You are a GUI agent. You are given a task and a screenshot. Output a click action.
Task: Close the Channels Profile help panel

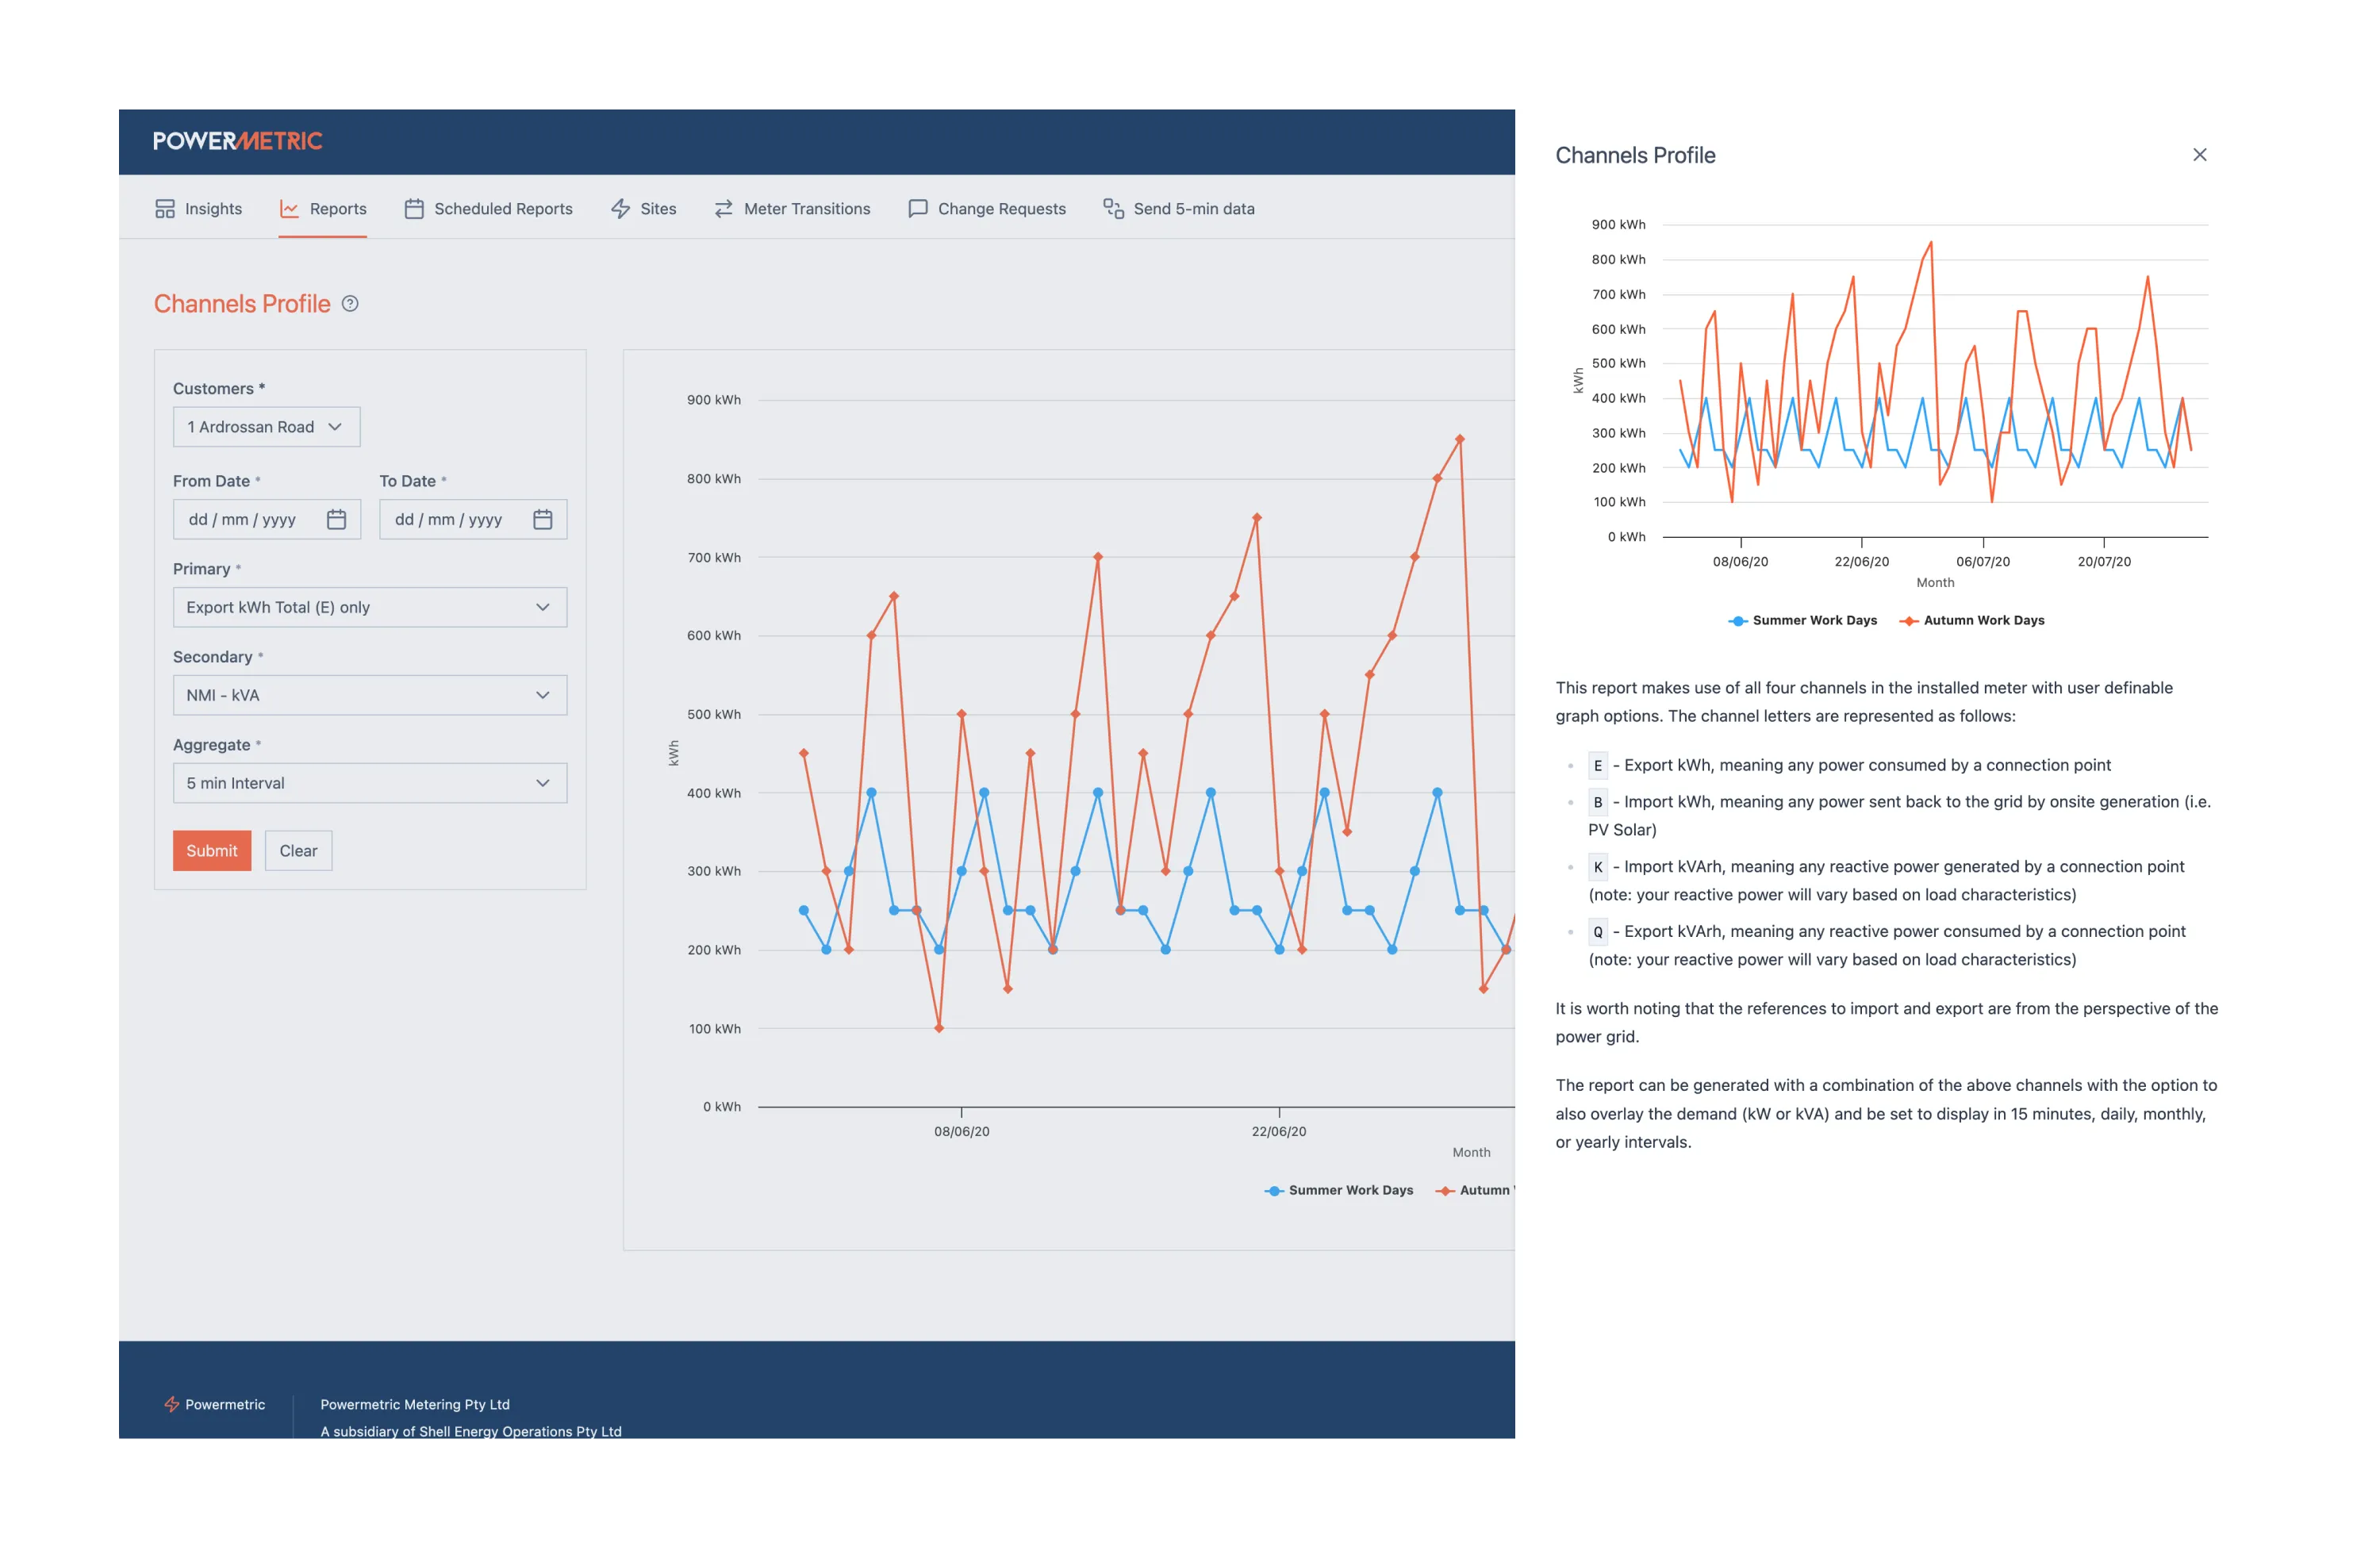coord(2199,155)
